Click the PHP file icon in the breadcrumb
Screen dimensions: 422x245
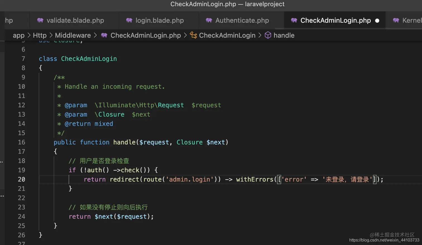104,35
